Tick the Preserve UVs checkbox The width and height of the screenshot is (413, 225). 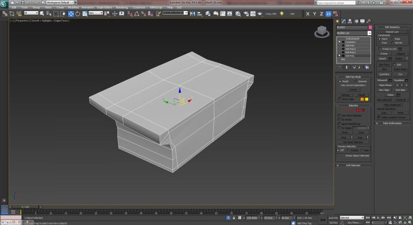(x=380, y=49)
